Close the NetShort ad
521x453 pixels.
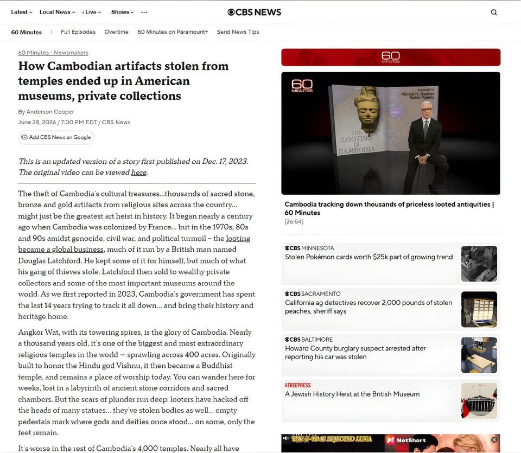tap(494, 440)
